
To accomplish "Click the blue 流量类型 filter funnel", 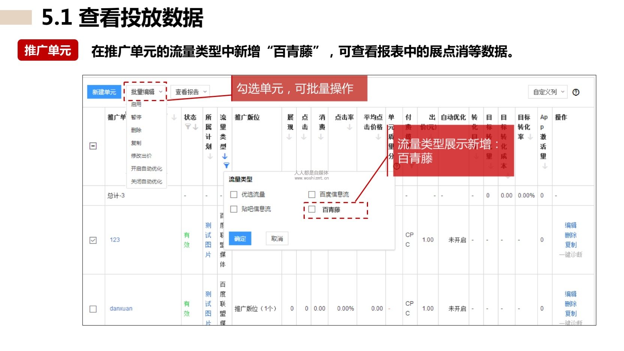I will point(226,165).
